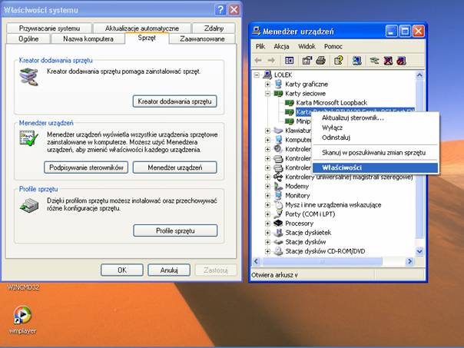The width and height of the screenshot is (464, 348).
Task: Click the Stacje dysków CD-ROM/DVD disc icon
Action: coord(278,251)
